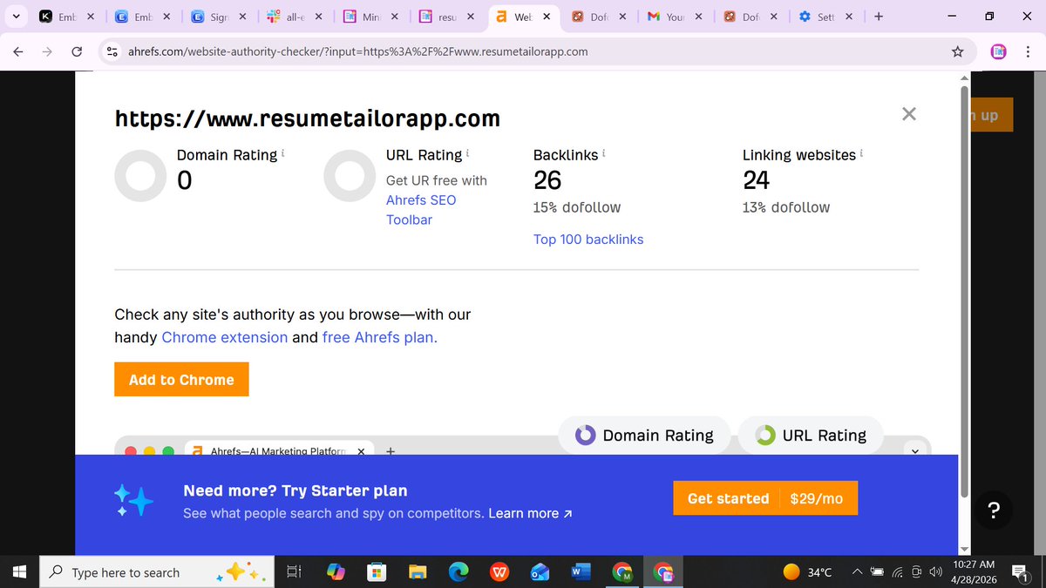The image size is (1046, 588).
Task: Click the page vertical scrollbar thumb
Action: click(x=964, y=290)
